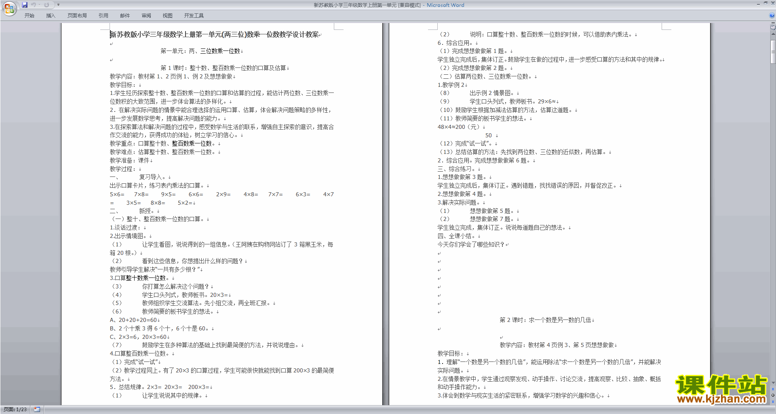The height and width of the screenshot is (414, 776).
Task: Select the 开发工具 ribbon tab
Action: pos(194,16)
